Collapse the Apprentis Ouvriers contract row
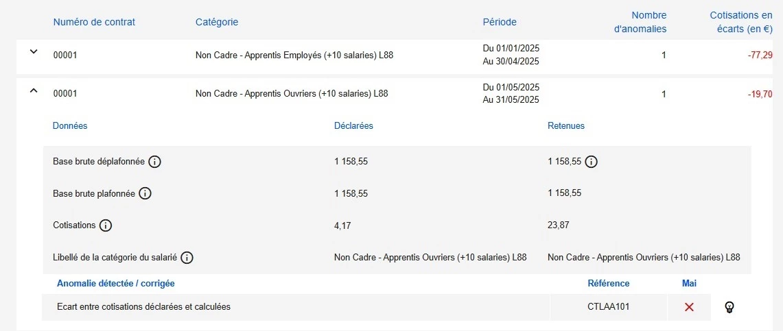Image resolution: width=783 pixels, height=331 pixels. pos(34,90)
